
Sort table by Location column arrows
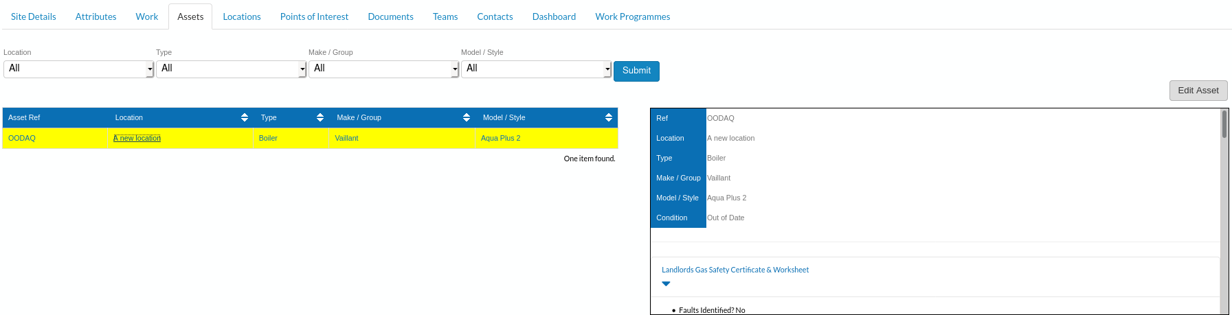coord(245,118)
